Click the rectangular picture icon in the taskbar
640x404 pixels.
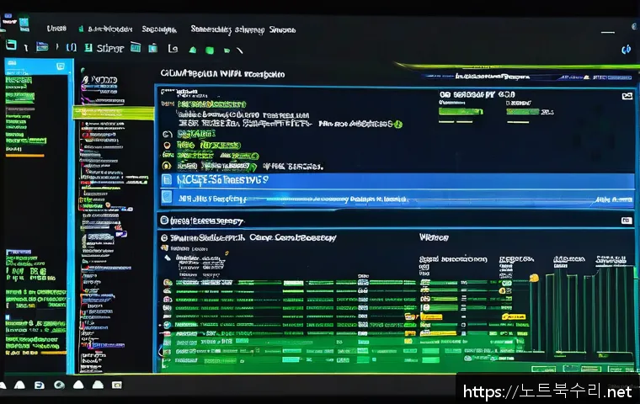click(x=117, y=385)
